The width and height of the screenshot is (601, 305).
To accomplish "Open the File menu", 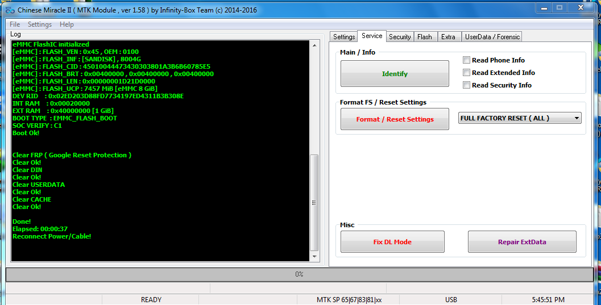I will click(15, 24).
